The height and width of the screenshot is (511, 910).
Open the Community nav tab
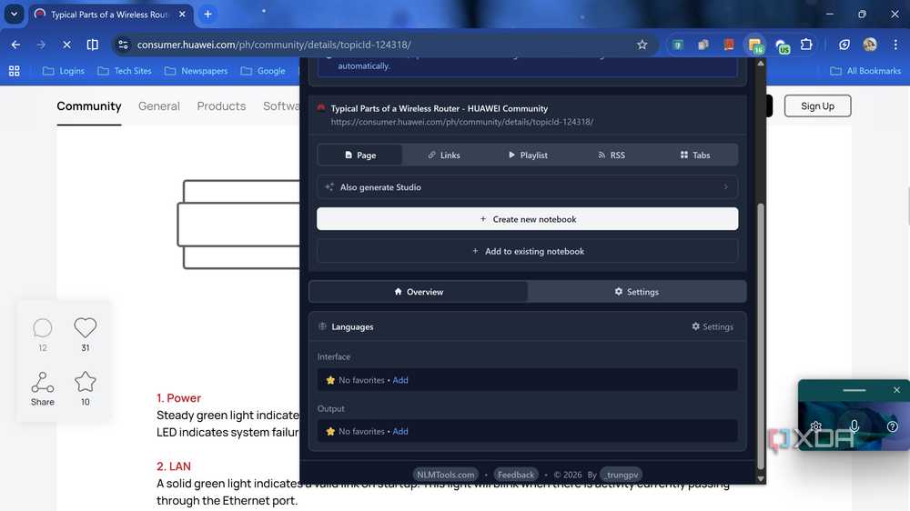pos(89,106)
